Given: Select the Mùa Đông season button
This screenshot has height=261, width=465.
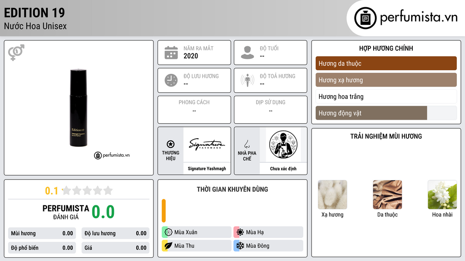Looking at the screenshot, I should tap(268, 246).
